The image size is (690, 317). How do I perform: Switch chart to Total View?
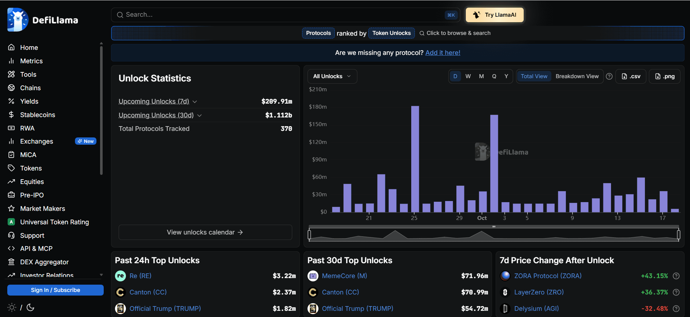point(534,76)
